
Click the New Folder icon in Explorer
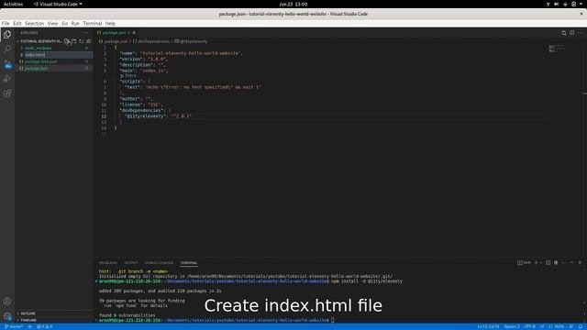(x=74, y=41)
